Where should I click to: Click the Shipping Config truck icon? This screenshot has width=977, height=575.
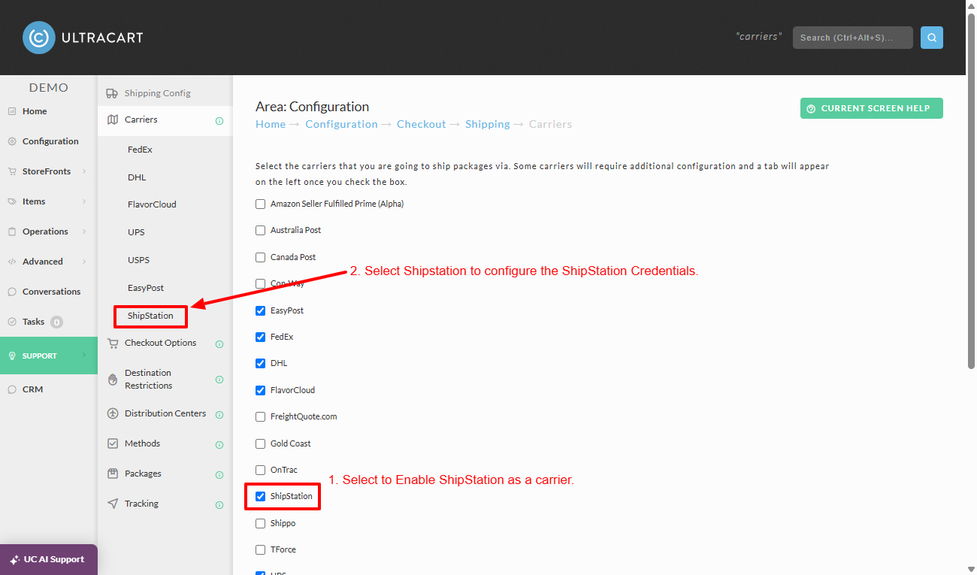click(113, 93)
